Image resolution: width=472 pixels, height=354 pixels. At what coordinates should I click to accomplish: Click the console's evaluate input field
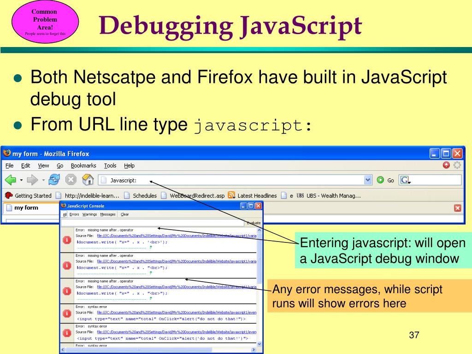click(x=153, y=223)
